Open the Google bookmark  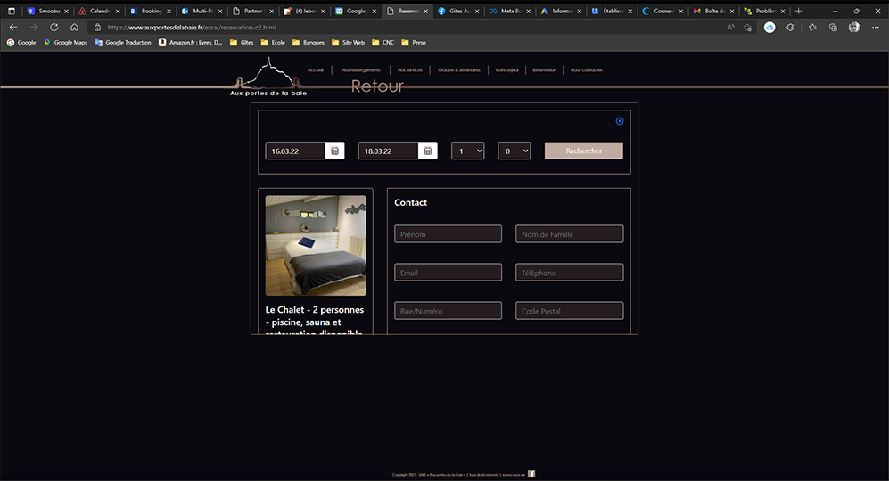21,43
